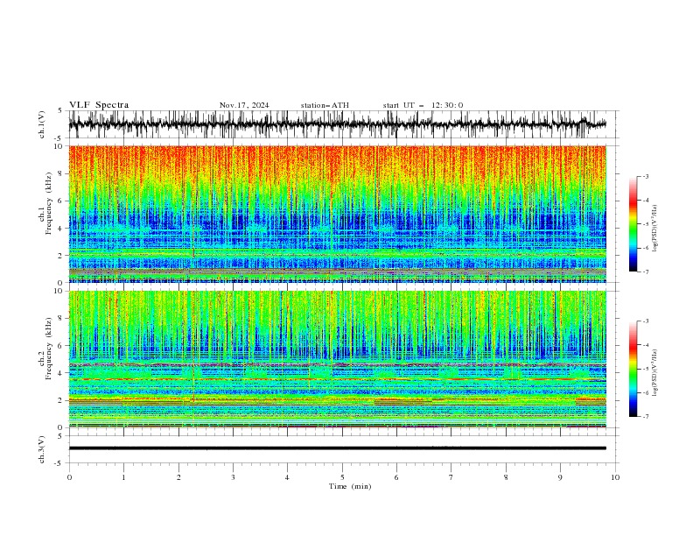Click the 'VLF Spectra' title text

(x=99, y=105)
